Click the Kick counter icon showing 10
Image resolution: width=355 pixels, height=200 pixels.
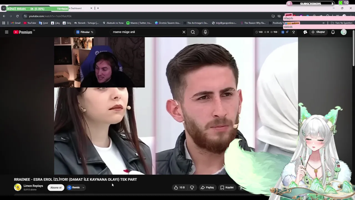[x=344, y=3]
